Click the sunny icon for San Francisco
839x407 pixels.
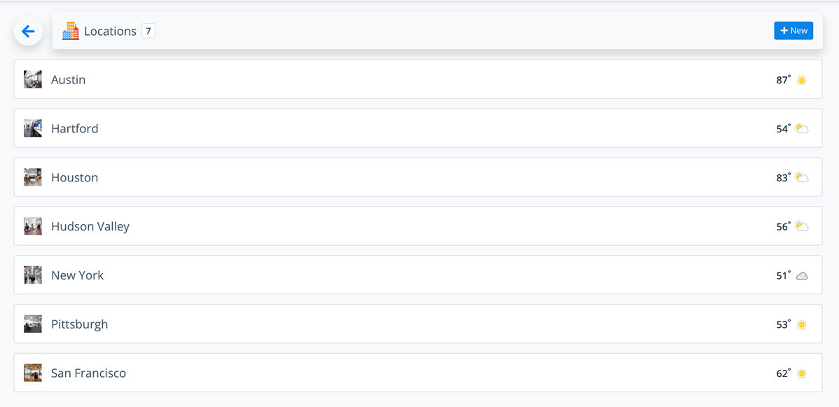(802, 374)
